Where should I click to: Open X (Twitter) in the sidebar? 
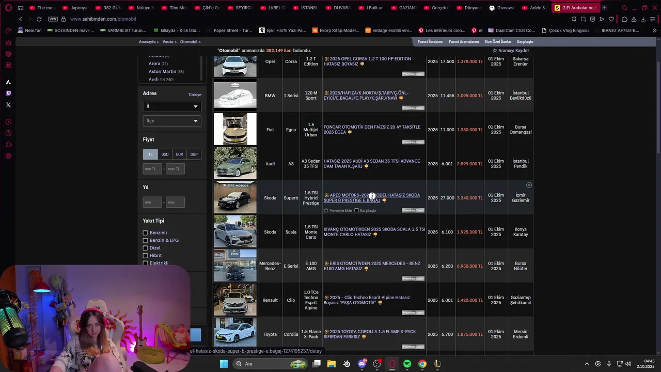8,105
